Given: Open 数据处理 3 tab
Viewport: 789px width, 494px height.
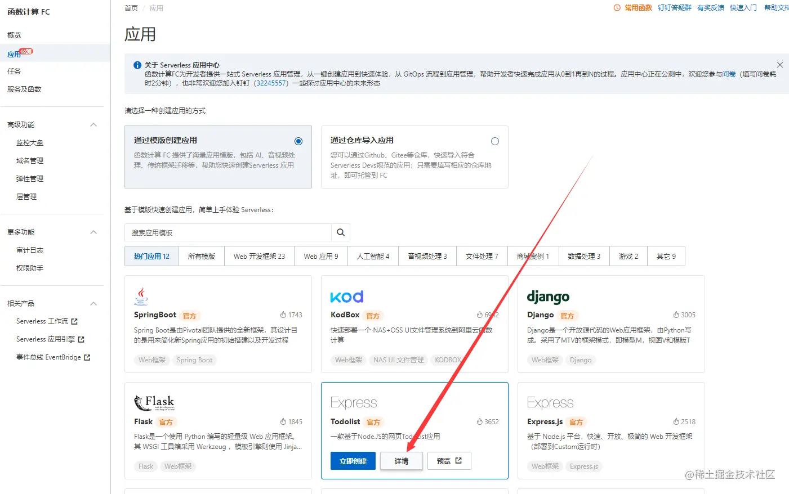Looking at the screenshot, I should pos(584,256).
